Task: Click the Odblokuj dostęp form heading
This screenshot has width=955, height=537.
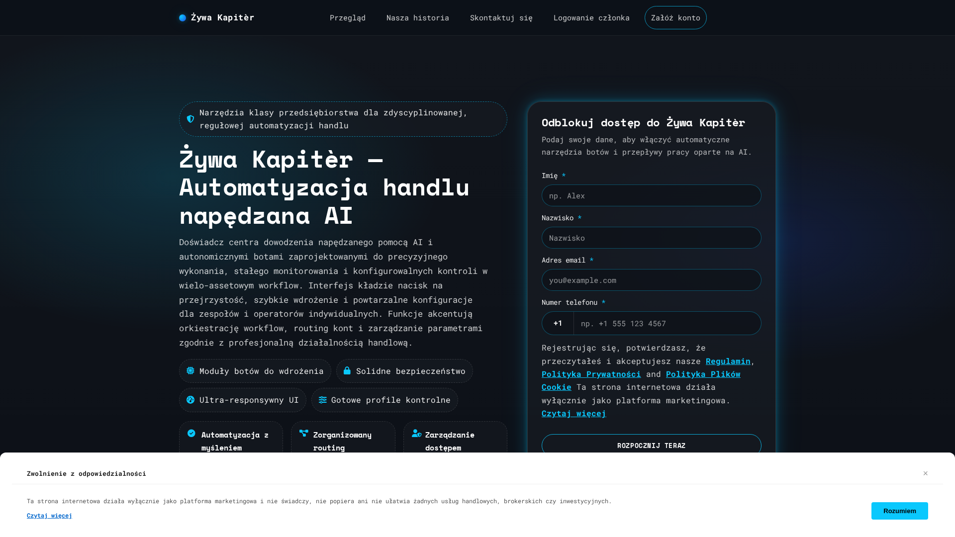Action: point(644,122)
